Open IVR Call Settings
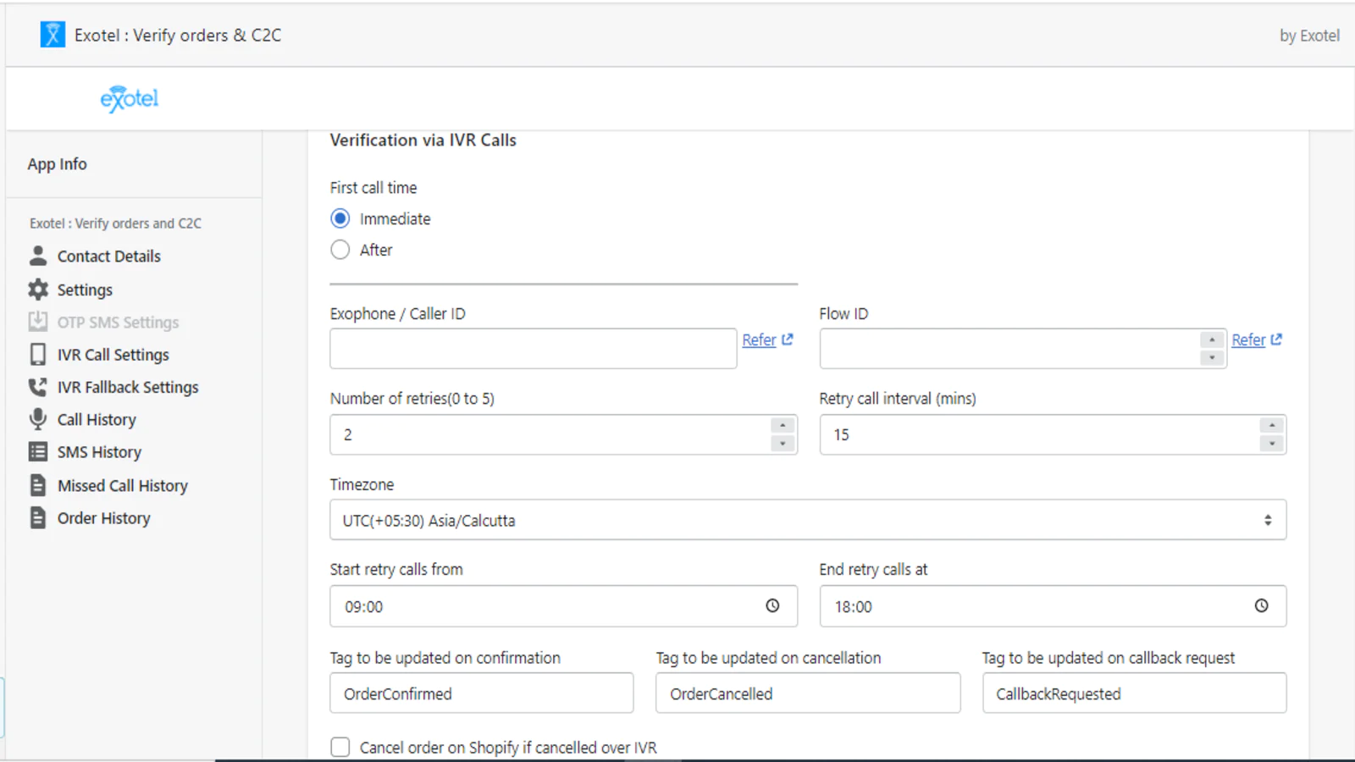This screenshot has height=762, width=1355. click(x=113, y=355)
